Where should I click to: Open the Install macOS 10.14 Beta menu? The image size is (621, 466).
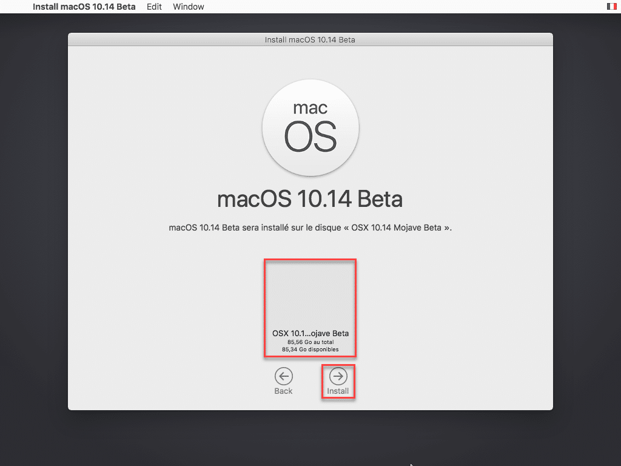pyautogui.click(x=84, y=7)
